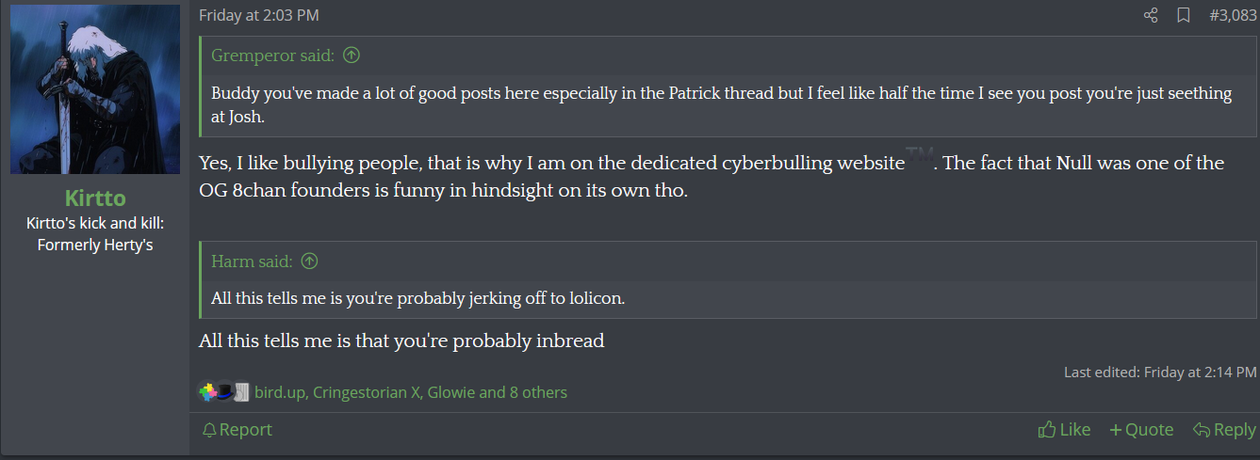Viewport: 1260px width, 460px height.
Task: Click Kirtto's avatar image
Action: click(95, 89)
